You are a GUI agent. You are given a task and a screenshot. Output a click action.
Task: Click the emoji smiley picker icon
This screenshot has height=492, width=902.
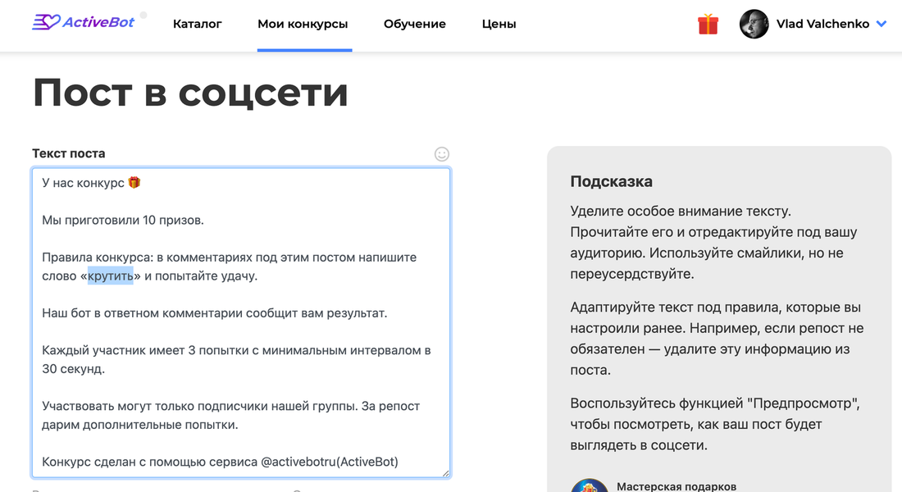pos(441,153)
